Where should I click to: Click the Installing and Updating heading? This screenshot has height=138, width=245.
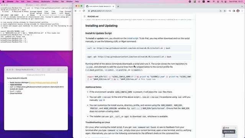(101, 26)
